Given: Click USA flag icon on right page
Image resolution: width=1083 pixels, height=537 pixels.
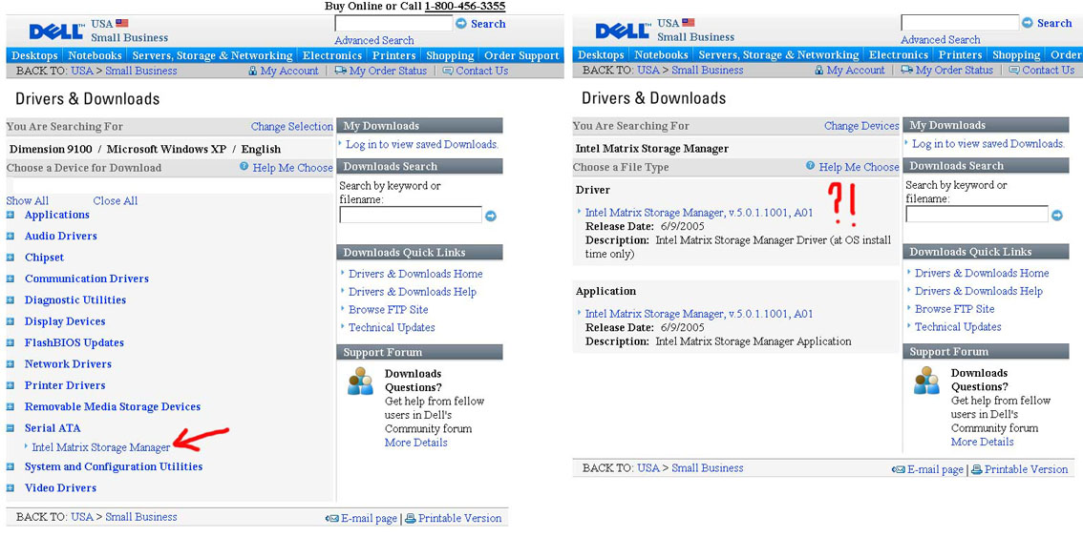Looking at the screenshot, I should coord(689,22).
